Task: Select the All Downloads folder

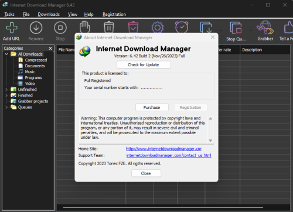Action: tap(30, 54)
